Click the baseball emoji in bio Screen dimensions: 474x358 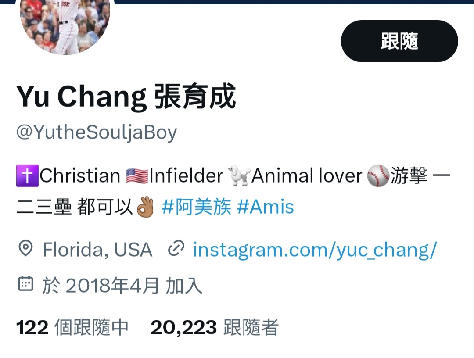378,176
